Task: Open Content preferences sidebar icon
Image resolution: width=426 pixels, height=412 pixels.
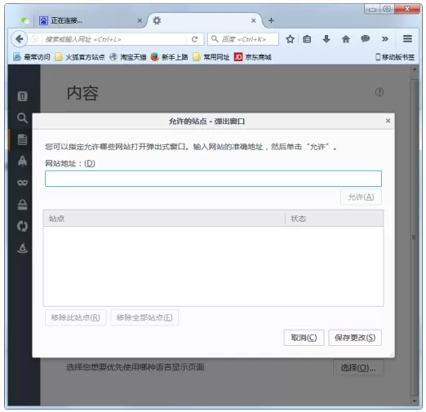Action: (x=22, y=140)
